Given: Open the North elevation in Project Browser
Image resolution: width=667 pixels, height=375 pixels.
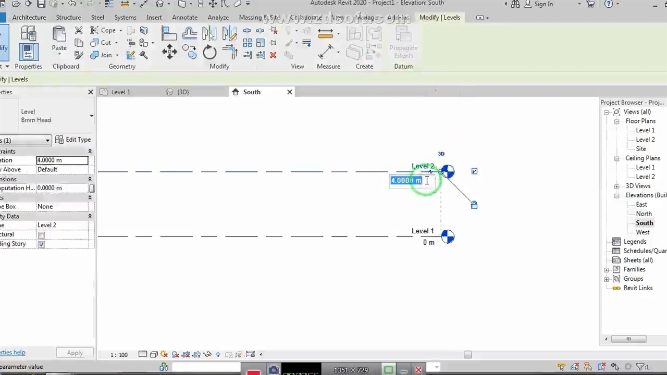Looking at the screenshot, I should click(644, 214).
